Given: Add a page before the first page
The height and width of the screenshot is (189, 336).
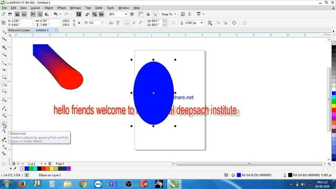Looking at the screenshot, I should pyautogui.click(x=14, y=164).
